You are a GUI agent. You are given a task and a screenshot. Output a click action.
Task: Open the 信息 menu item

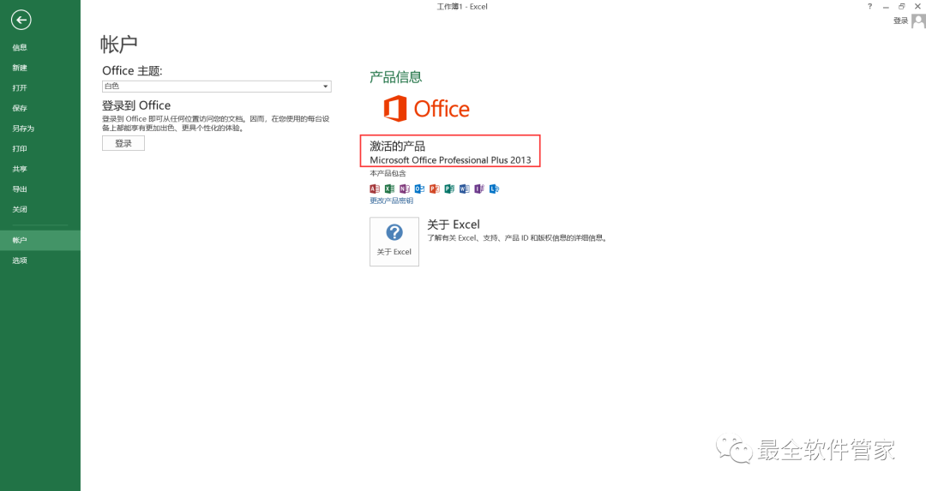40,47
